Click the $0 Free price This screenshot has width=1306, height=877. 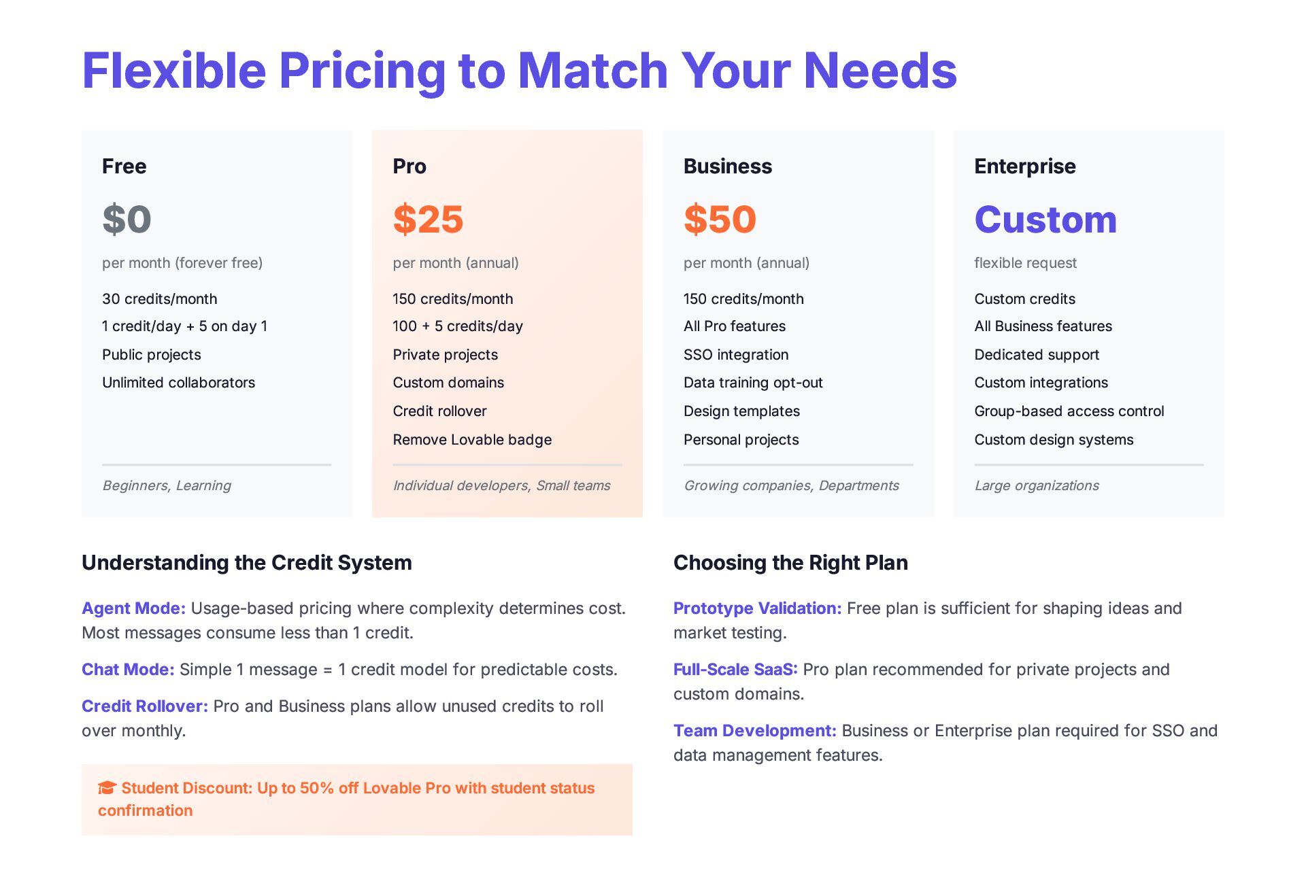127,220
